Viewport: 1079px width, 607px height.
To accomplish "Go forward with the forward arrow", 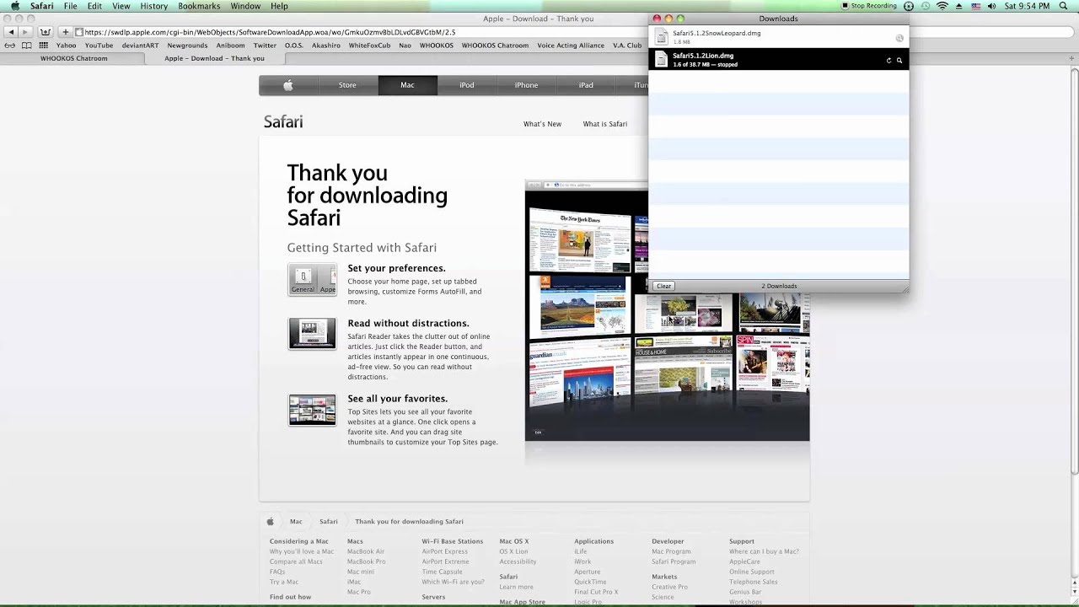I will [x=24, y=32].
